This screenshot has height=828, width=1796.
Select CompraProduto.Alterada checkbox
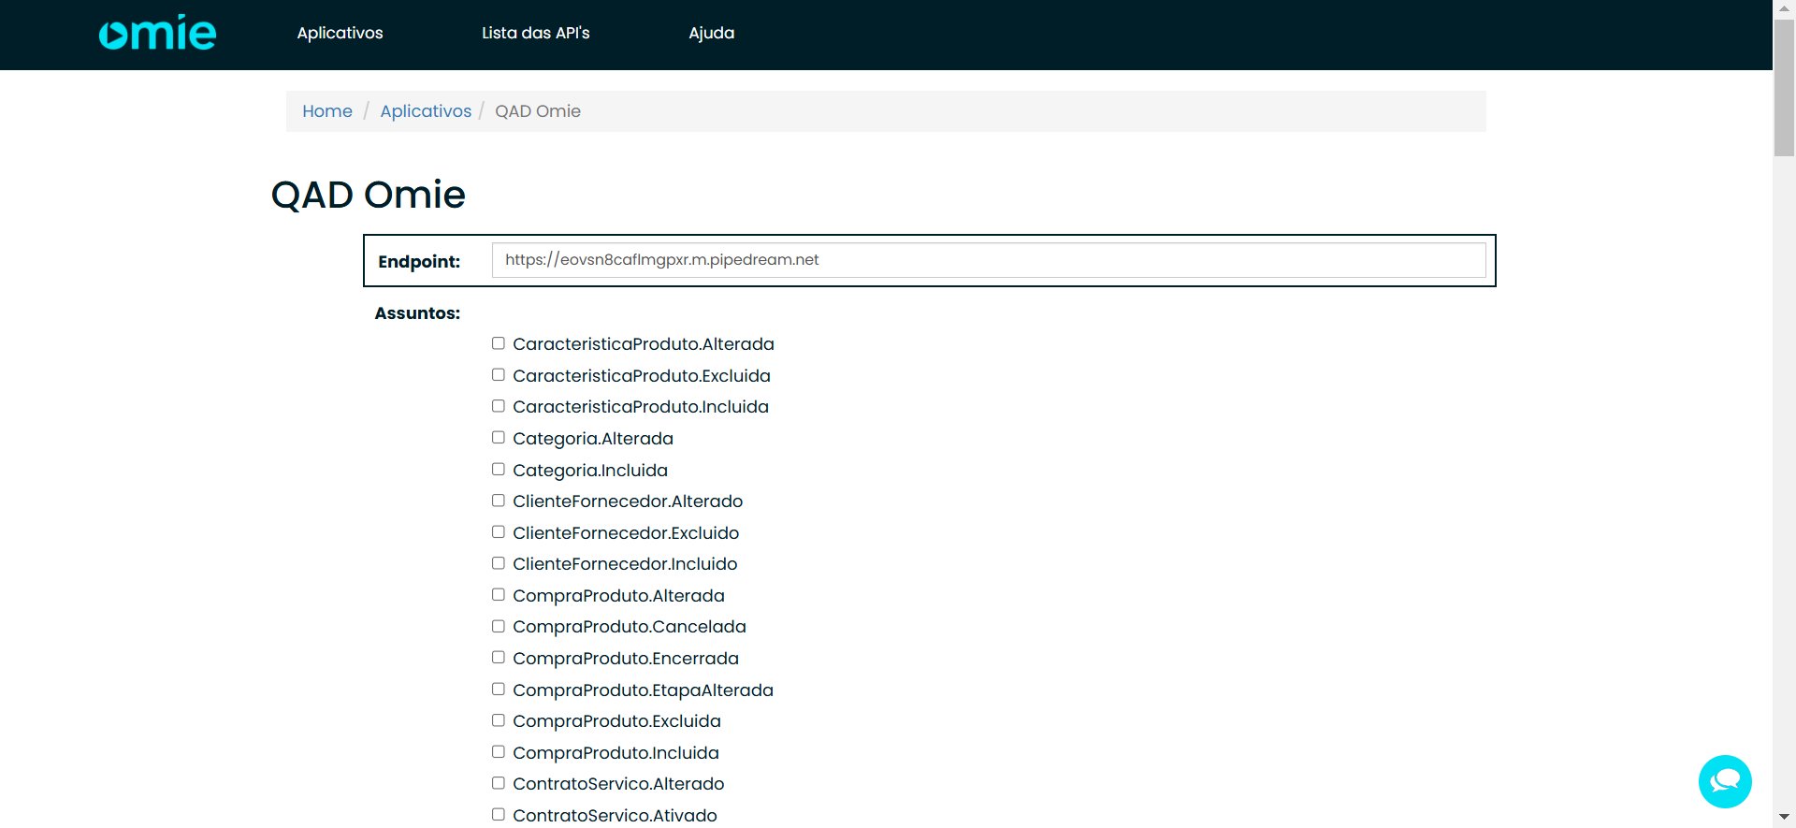[499, 595]
